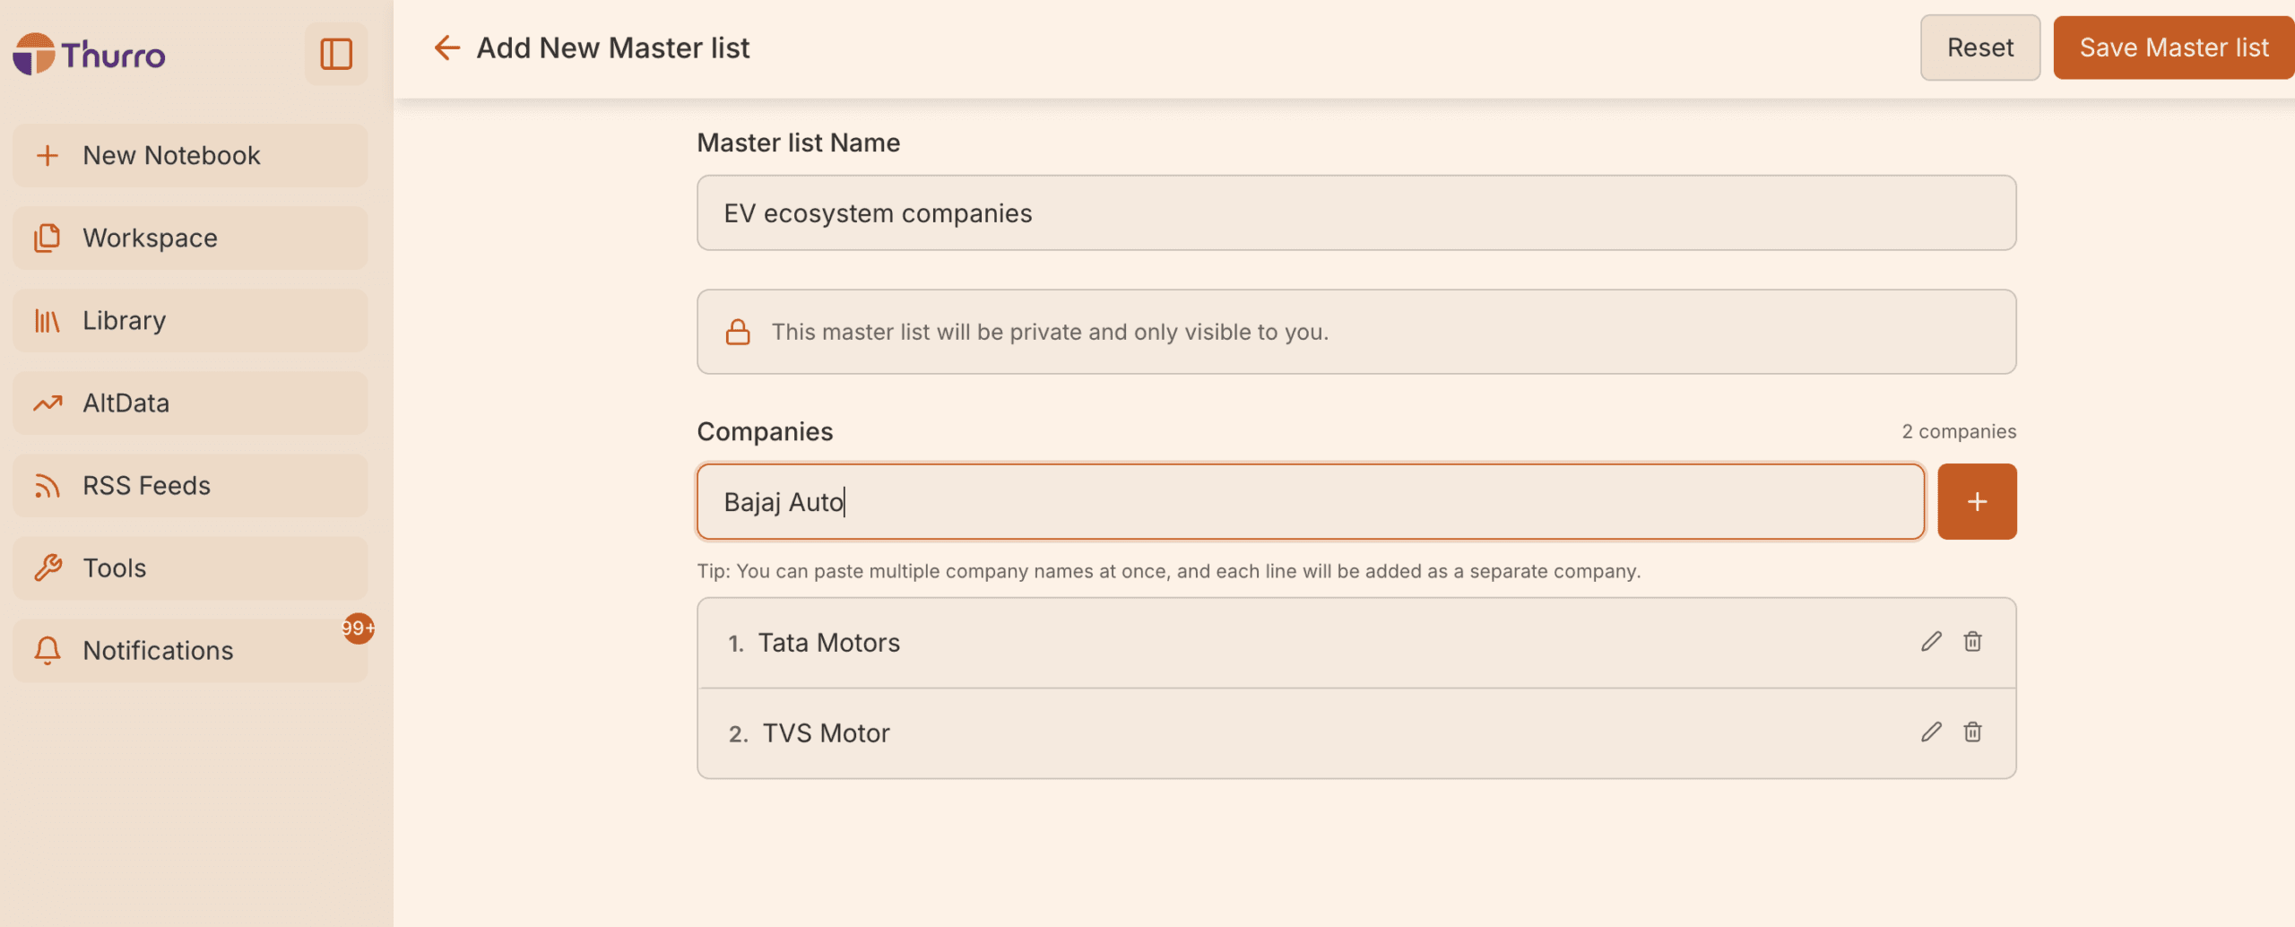Viewport: 2295px width, 927px height.
Task: Click the Thurro logo
Action: coord(88,55)
